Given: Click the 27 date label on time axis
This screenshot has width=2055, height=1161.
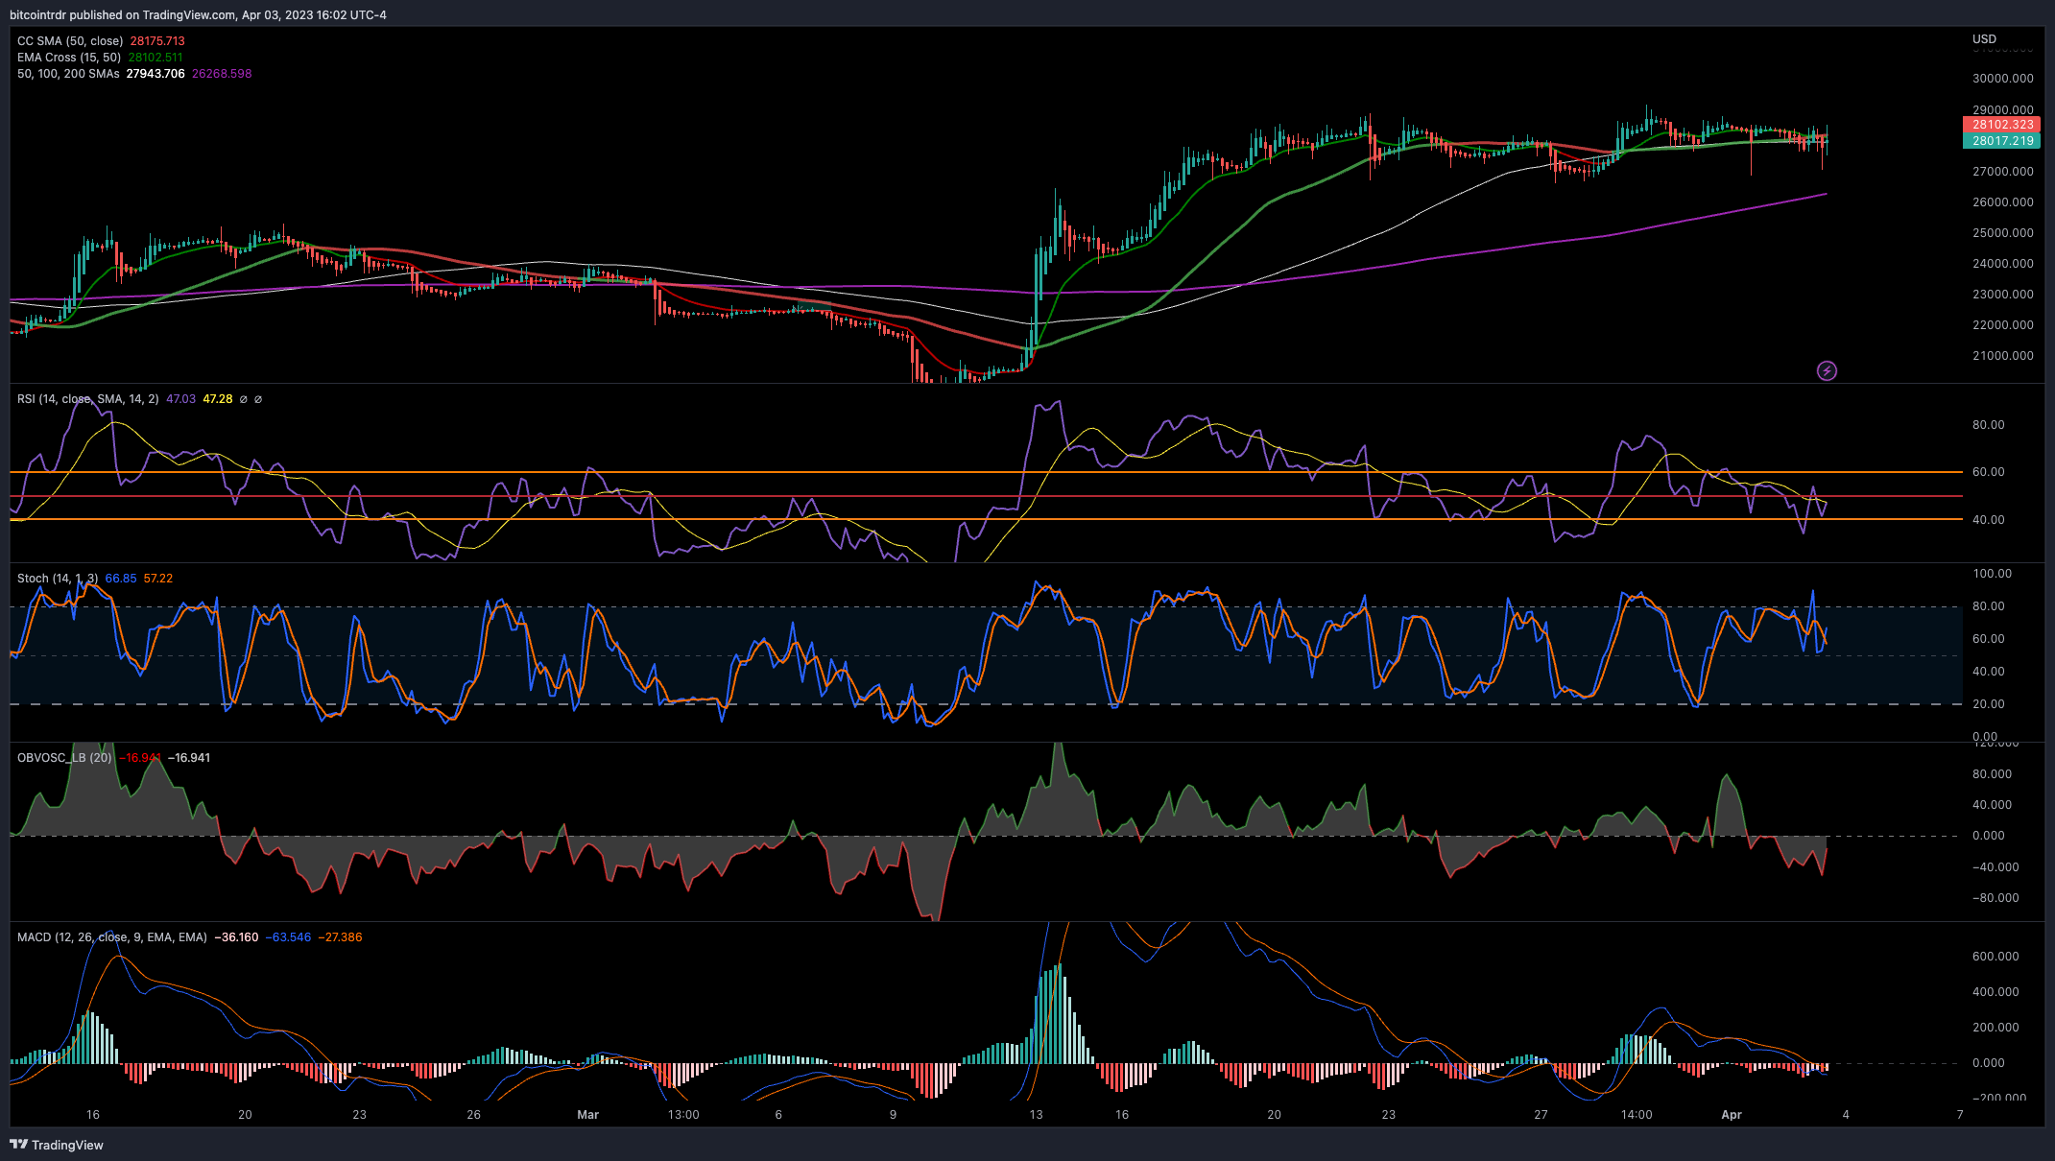Looking at the screenshot, I should (1541, 1115).
